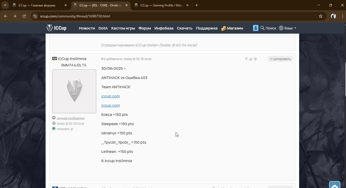Close the active IDL - OSR tab

tap(126, 5)
